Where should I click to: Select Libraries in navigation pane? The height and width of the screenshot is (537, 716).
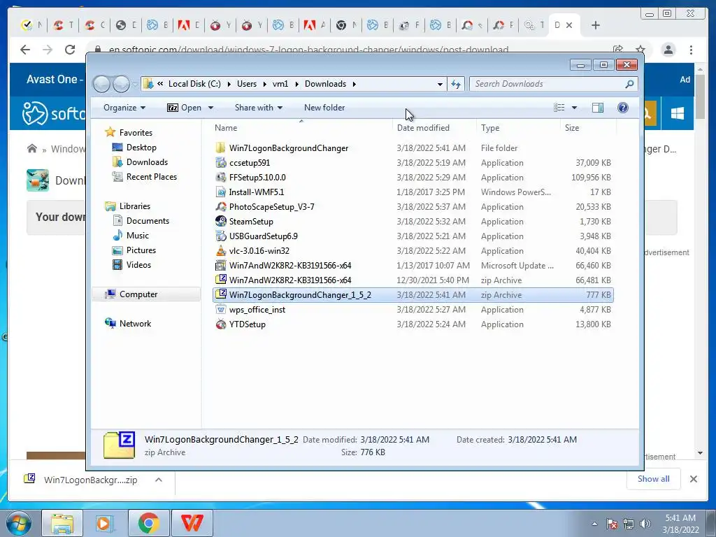(x=135, y=206)
